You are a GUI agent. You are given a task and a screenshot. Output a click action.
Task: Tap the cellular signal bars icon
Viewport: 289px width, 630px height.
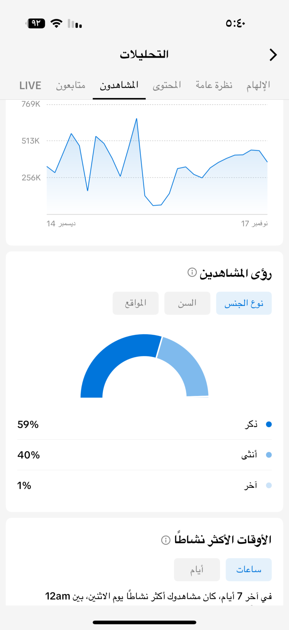[x=75, y=24]
